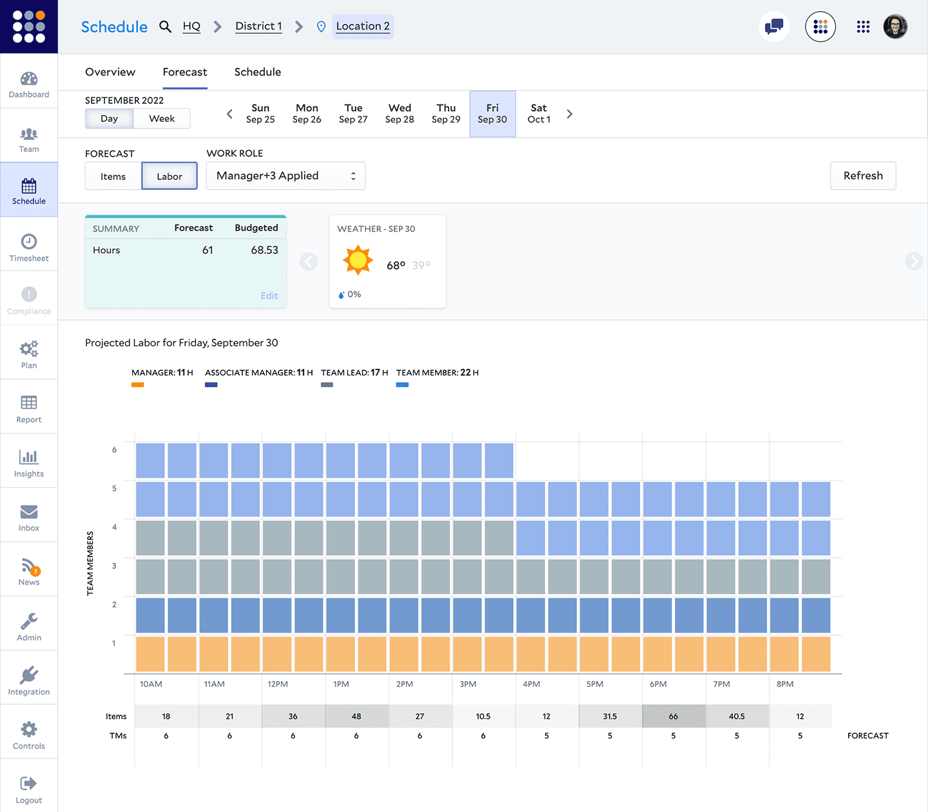Open the user profile avatar
The height and width of the screenshot is (812, 928).
895,26
